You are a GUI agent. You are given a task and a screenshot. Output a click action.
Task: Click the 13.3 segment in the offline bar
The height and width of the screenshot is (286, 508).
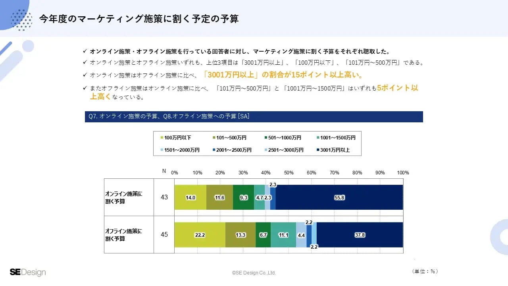[x=241, y=235]
